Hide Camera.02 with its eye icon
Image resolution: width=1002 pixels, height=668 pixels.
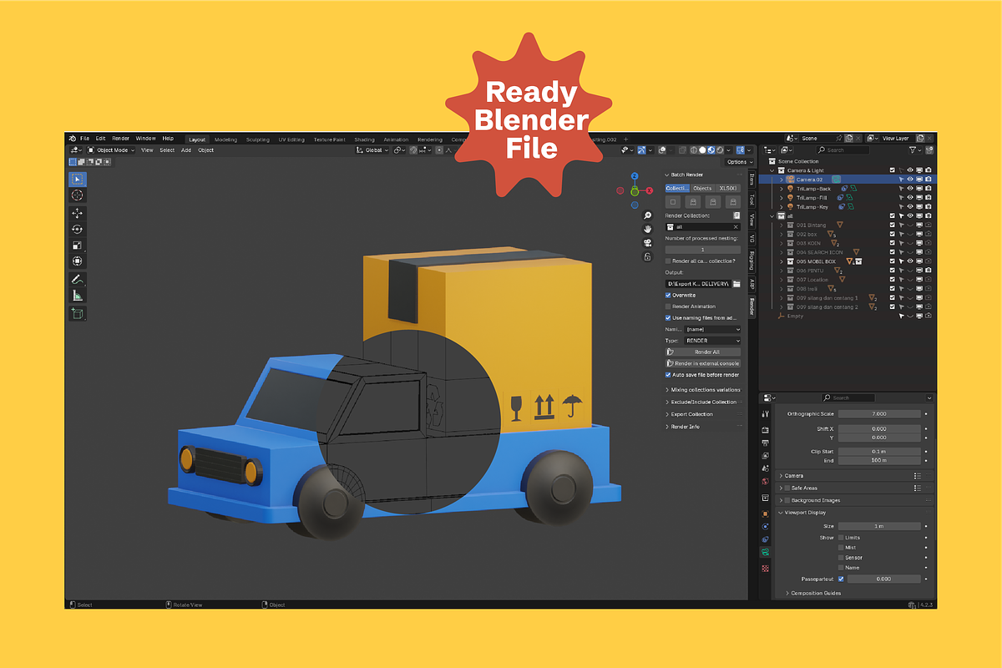(910, 180)
